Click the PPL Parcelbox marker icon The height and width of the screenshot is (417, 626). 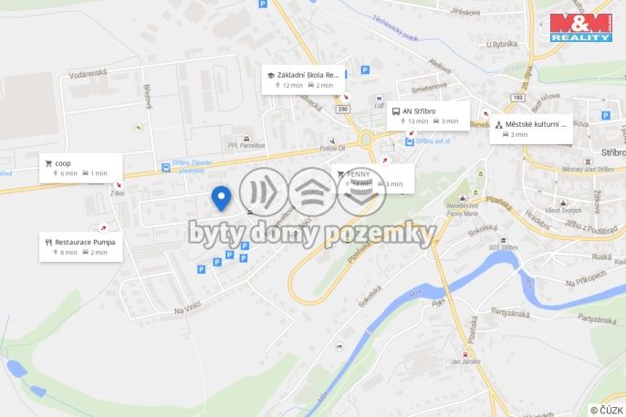click(x=246, y=139)
